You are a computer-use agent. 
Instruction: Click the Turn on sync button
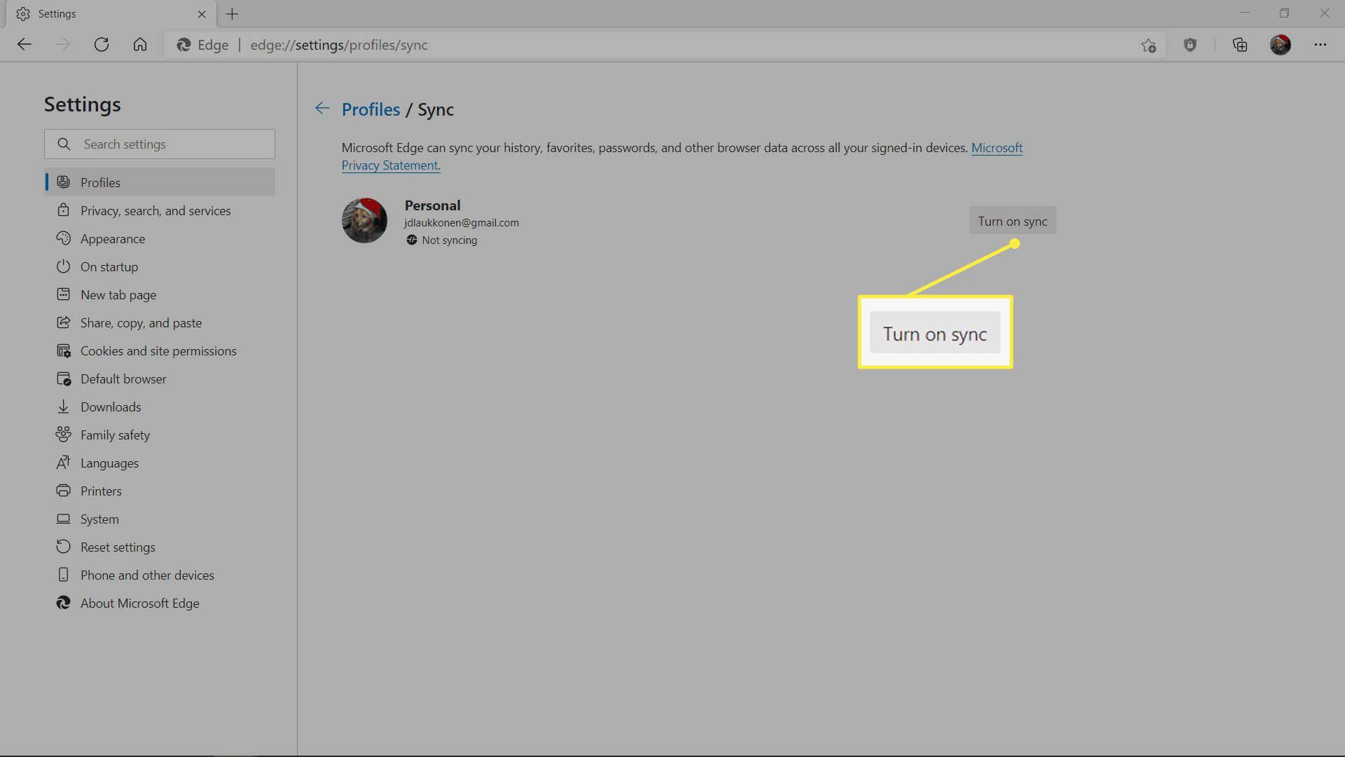pos(1012,221)
